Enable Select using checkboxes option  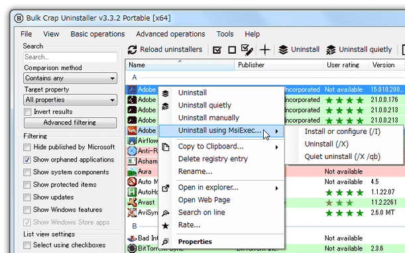pos(27,245)
